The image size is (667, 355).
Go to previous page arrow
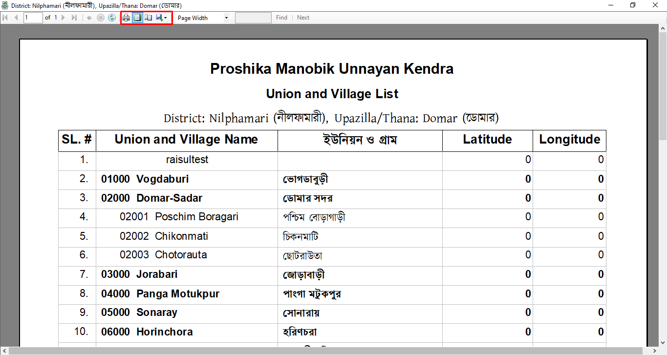[16, 18]
